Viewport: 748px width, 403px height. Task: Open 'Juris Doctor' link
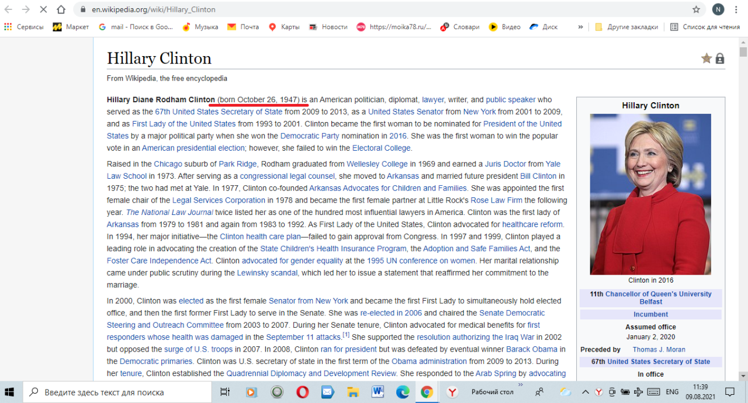(505, 164)
